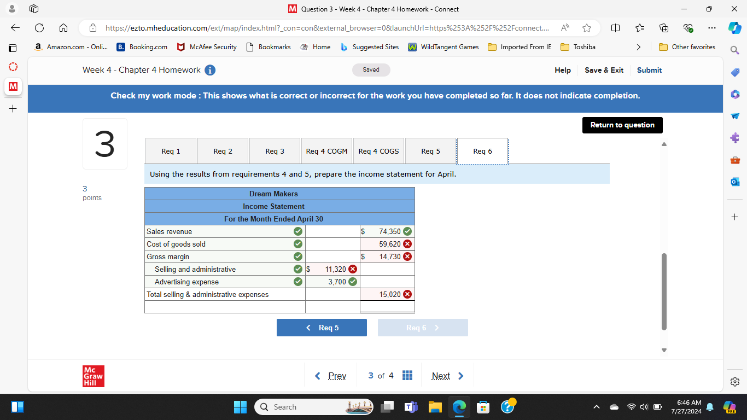Screen dimensions: 747x420
Task: Open split screen icon in toolbar
Action: [615, 28]
